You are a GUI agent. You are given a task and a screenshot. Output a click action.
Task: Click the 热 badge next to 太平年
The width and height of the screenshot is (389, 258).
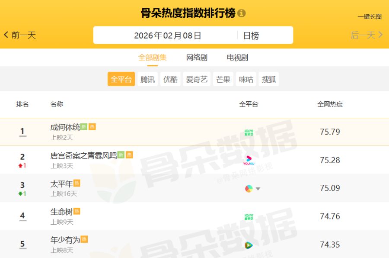tap(77, 183)
